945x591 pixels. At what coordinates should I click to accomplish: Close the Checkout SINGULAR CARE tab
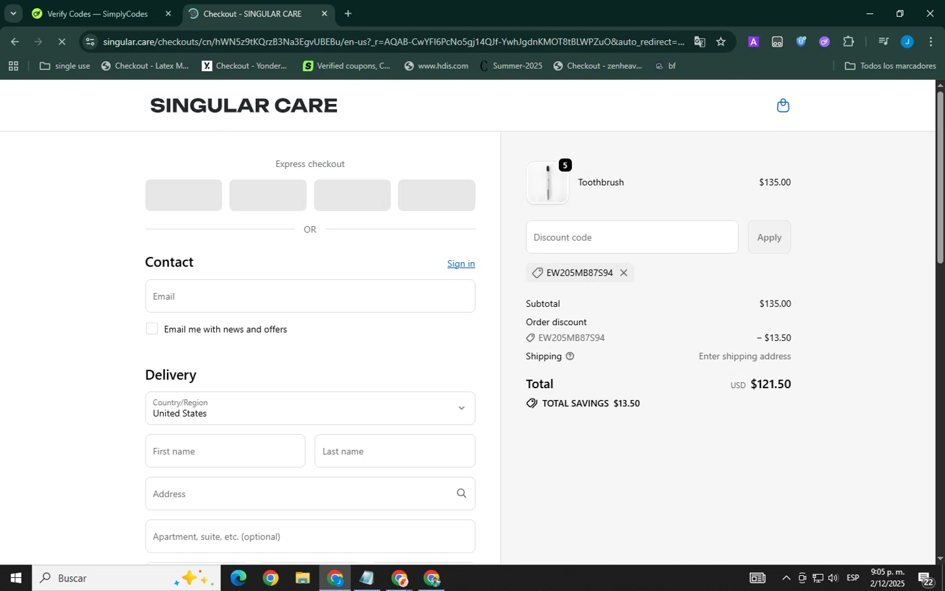click(324, 14)
